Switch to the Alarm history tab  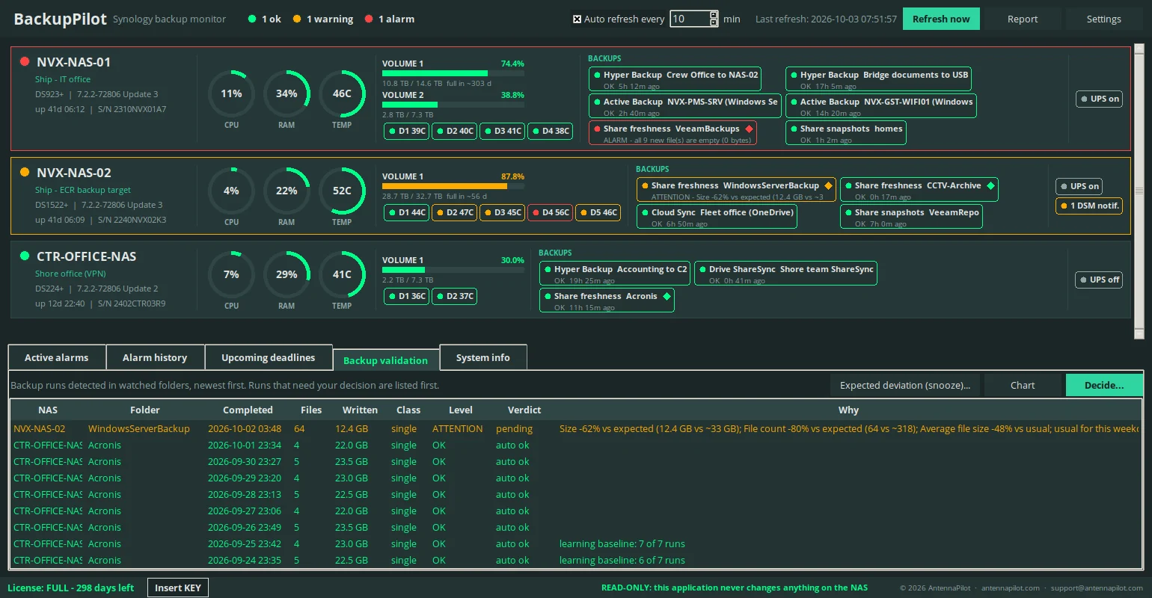155,357
